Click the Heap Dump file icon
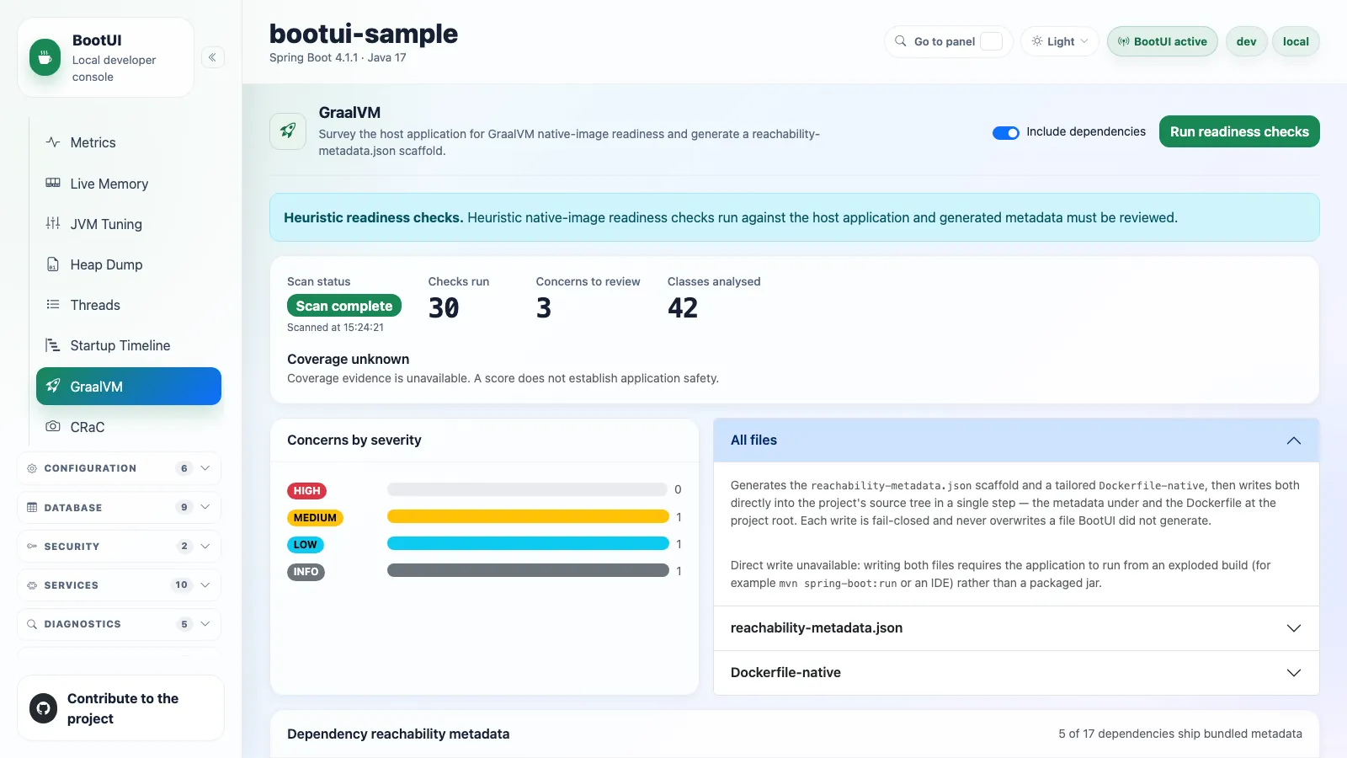Screen dimensions: 1347x758 coord(53,264)
